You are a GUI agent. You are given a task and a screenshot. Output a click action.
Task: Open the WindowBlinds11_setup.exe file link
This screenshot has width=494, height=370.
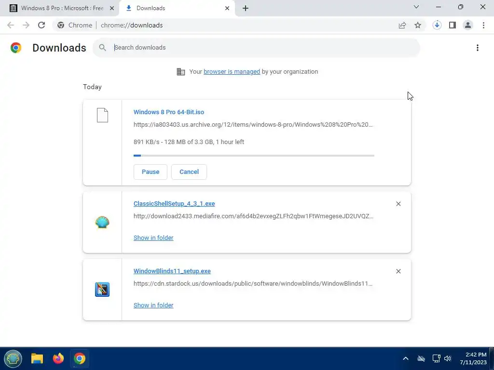(172, 271)
